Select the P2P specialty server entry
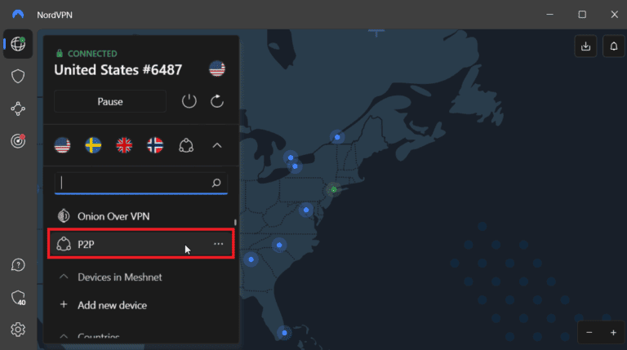This screenshot has width=627, height=350. point(122,244)
